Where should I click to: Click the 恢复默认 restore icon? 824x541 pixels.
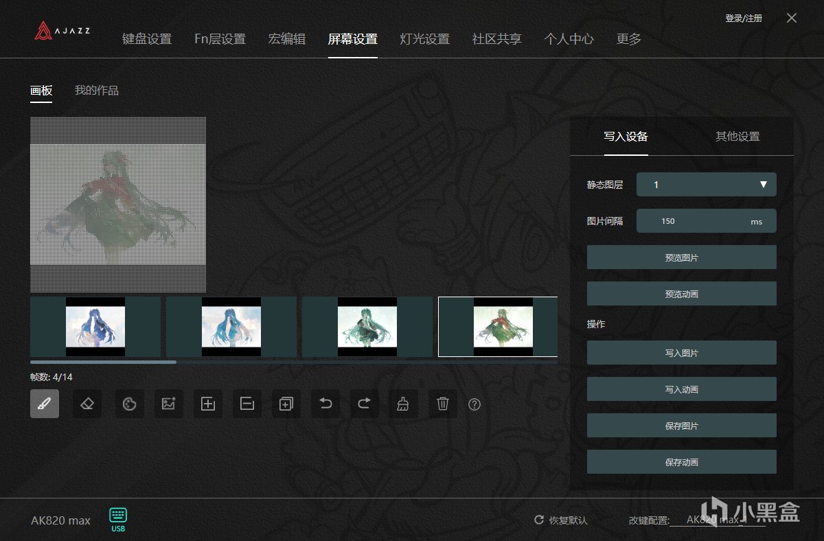(x=539, y=520)
